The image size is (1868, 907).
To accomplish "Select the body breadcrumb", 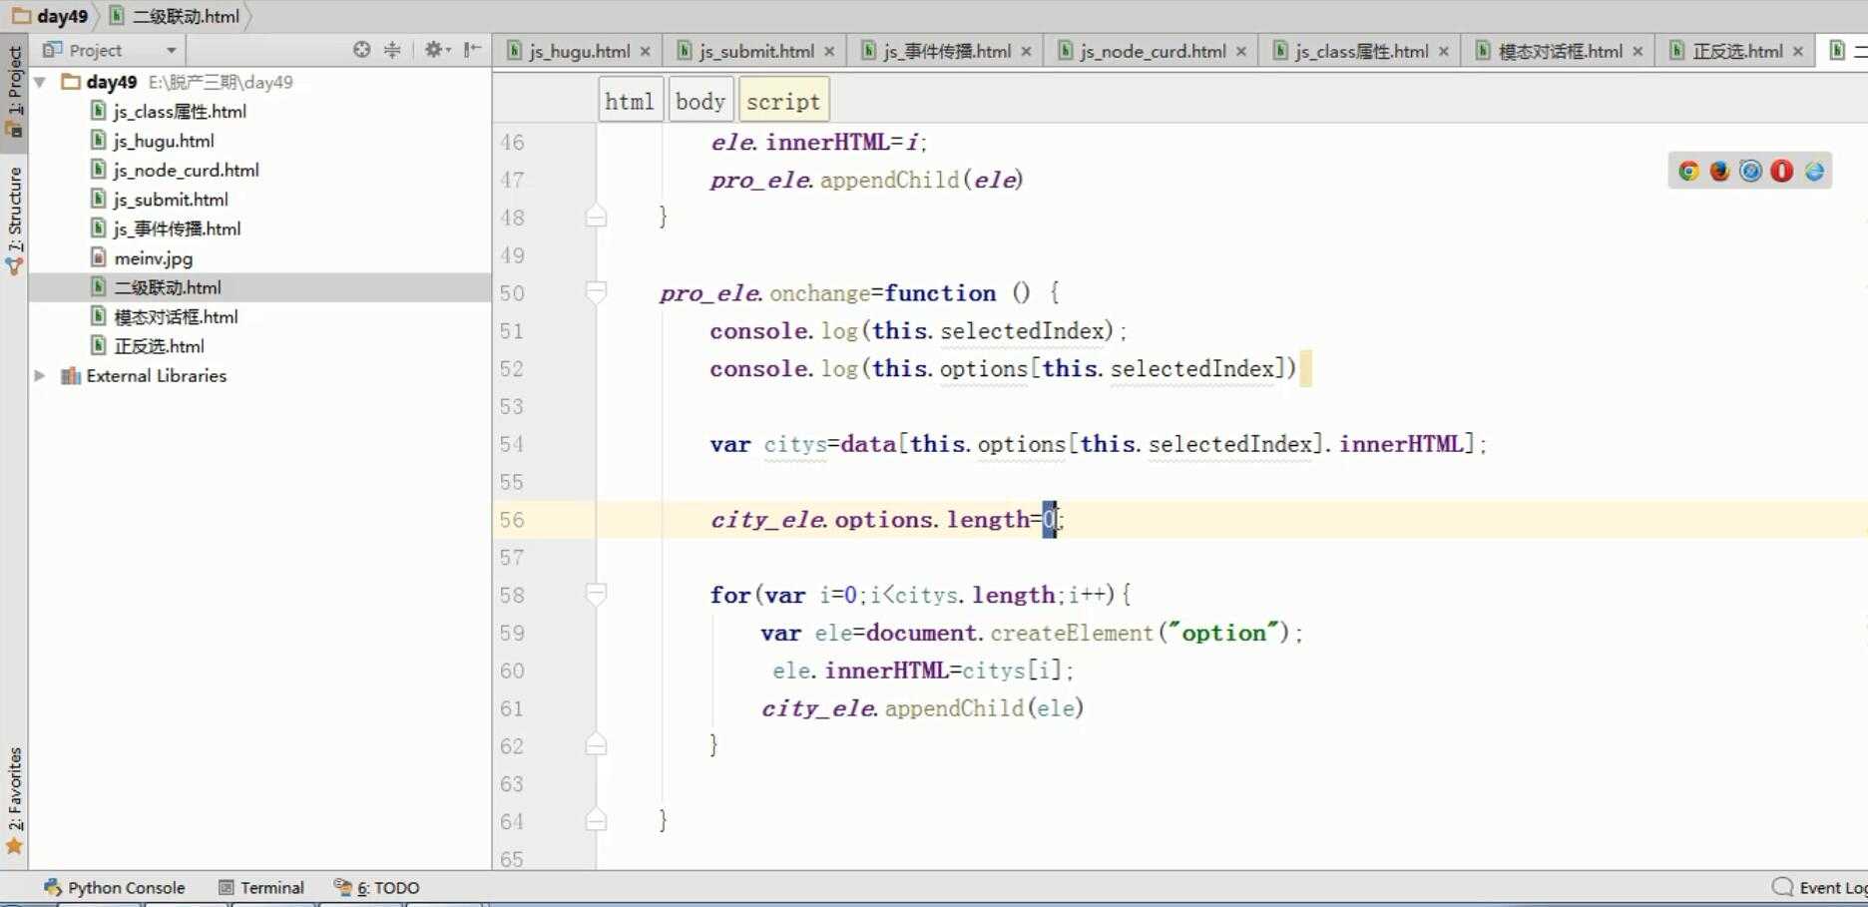I will coord(700,101).
